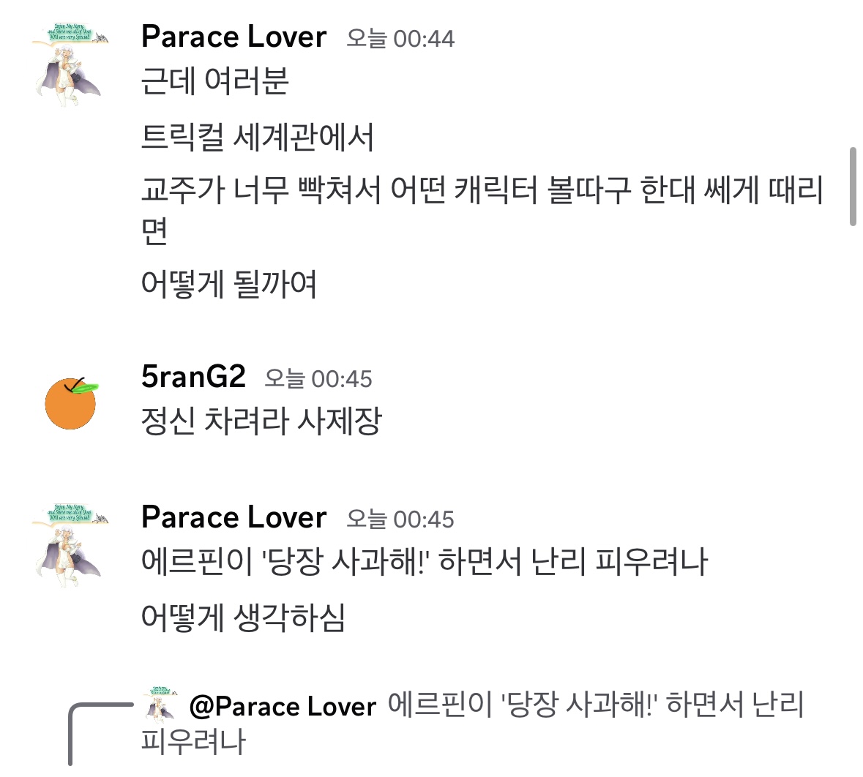
Task: Select the message '어떻게 될까여'
Action: coord(228,284)
